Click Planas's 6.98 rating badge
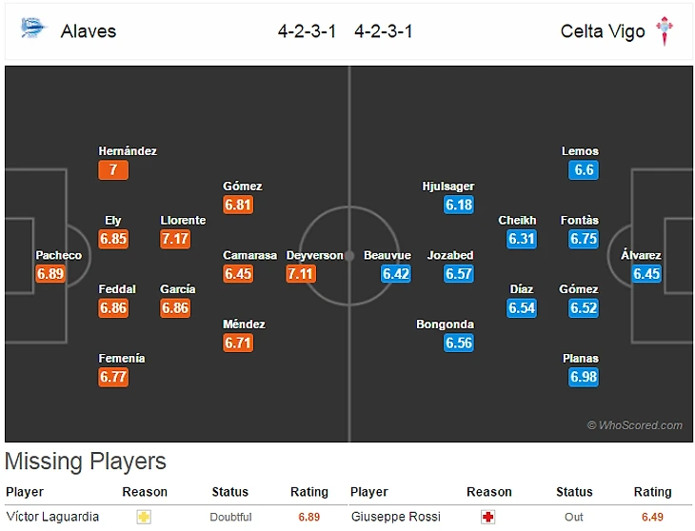The image size is (695, 531). click(584, 377)
